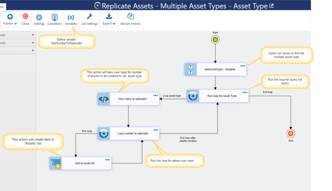Select the Loop number to replicate action
Image resolution: width=332 pixels, height=191 pixels.
(x=128, y=133)
